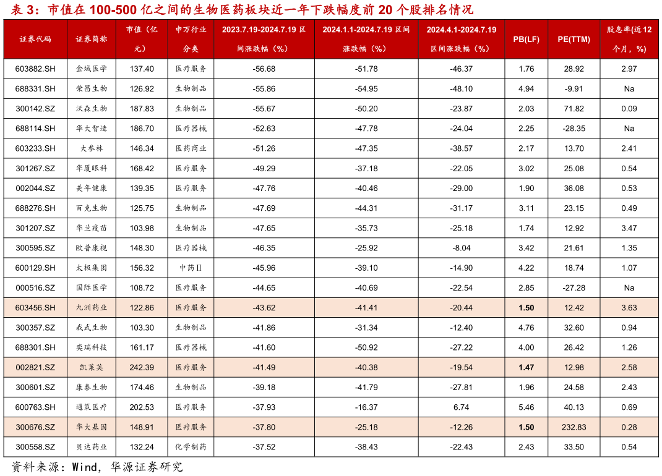Select stock code 688276.SH
Screen dimensions: 662x476
click(x=35, y=208)
